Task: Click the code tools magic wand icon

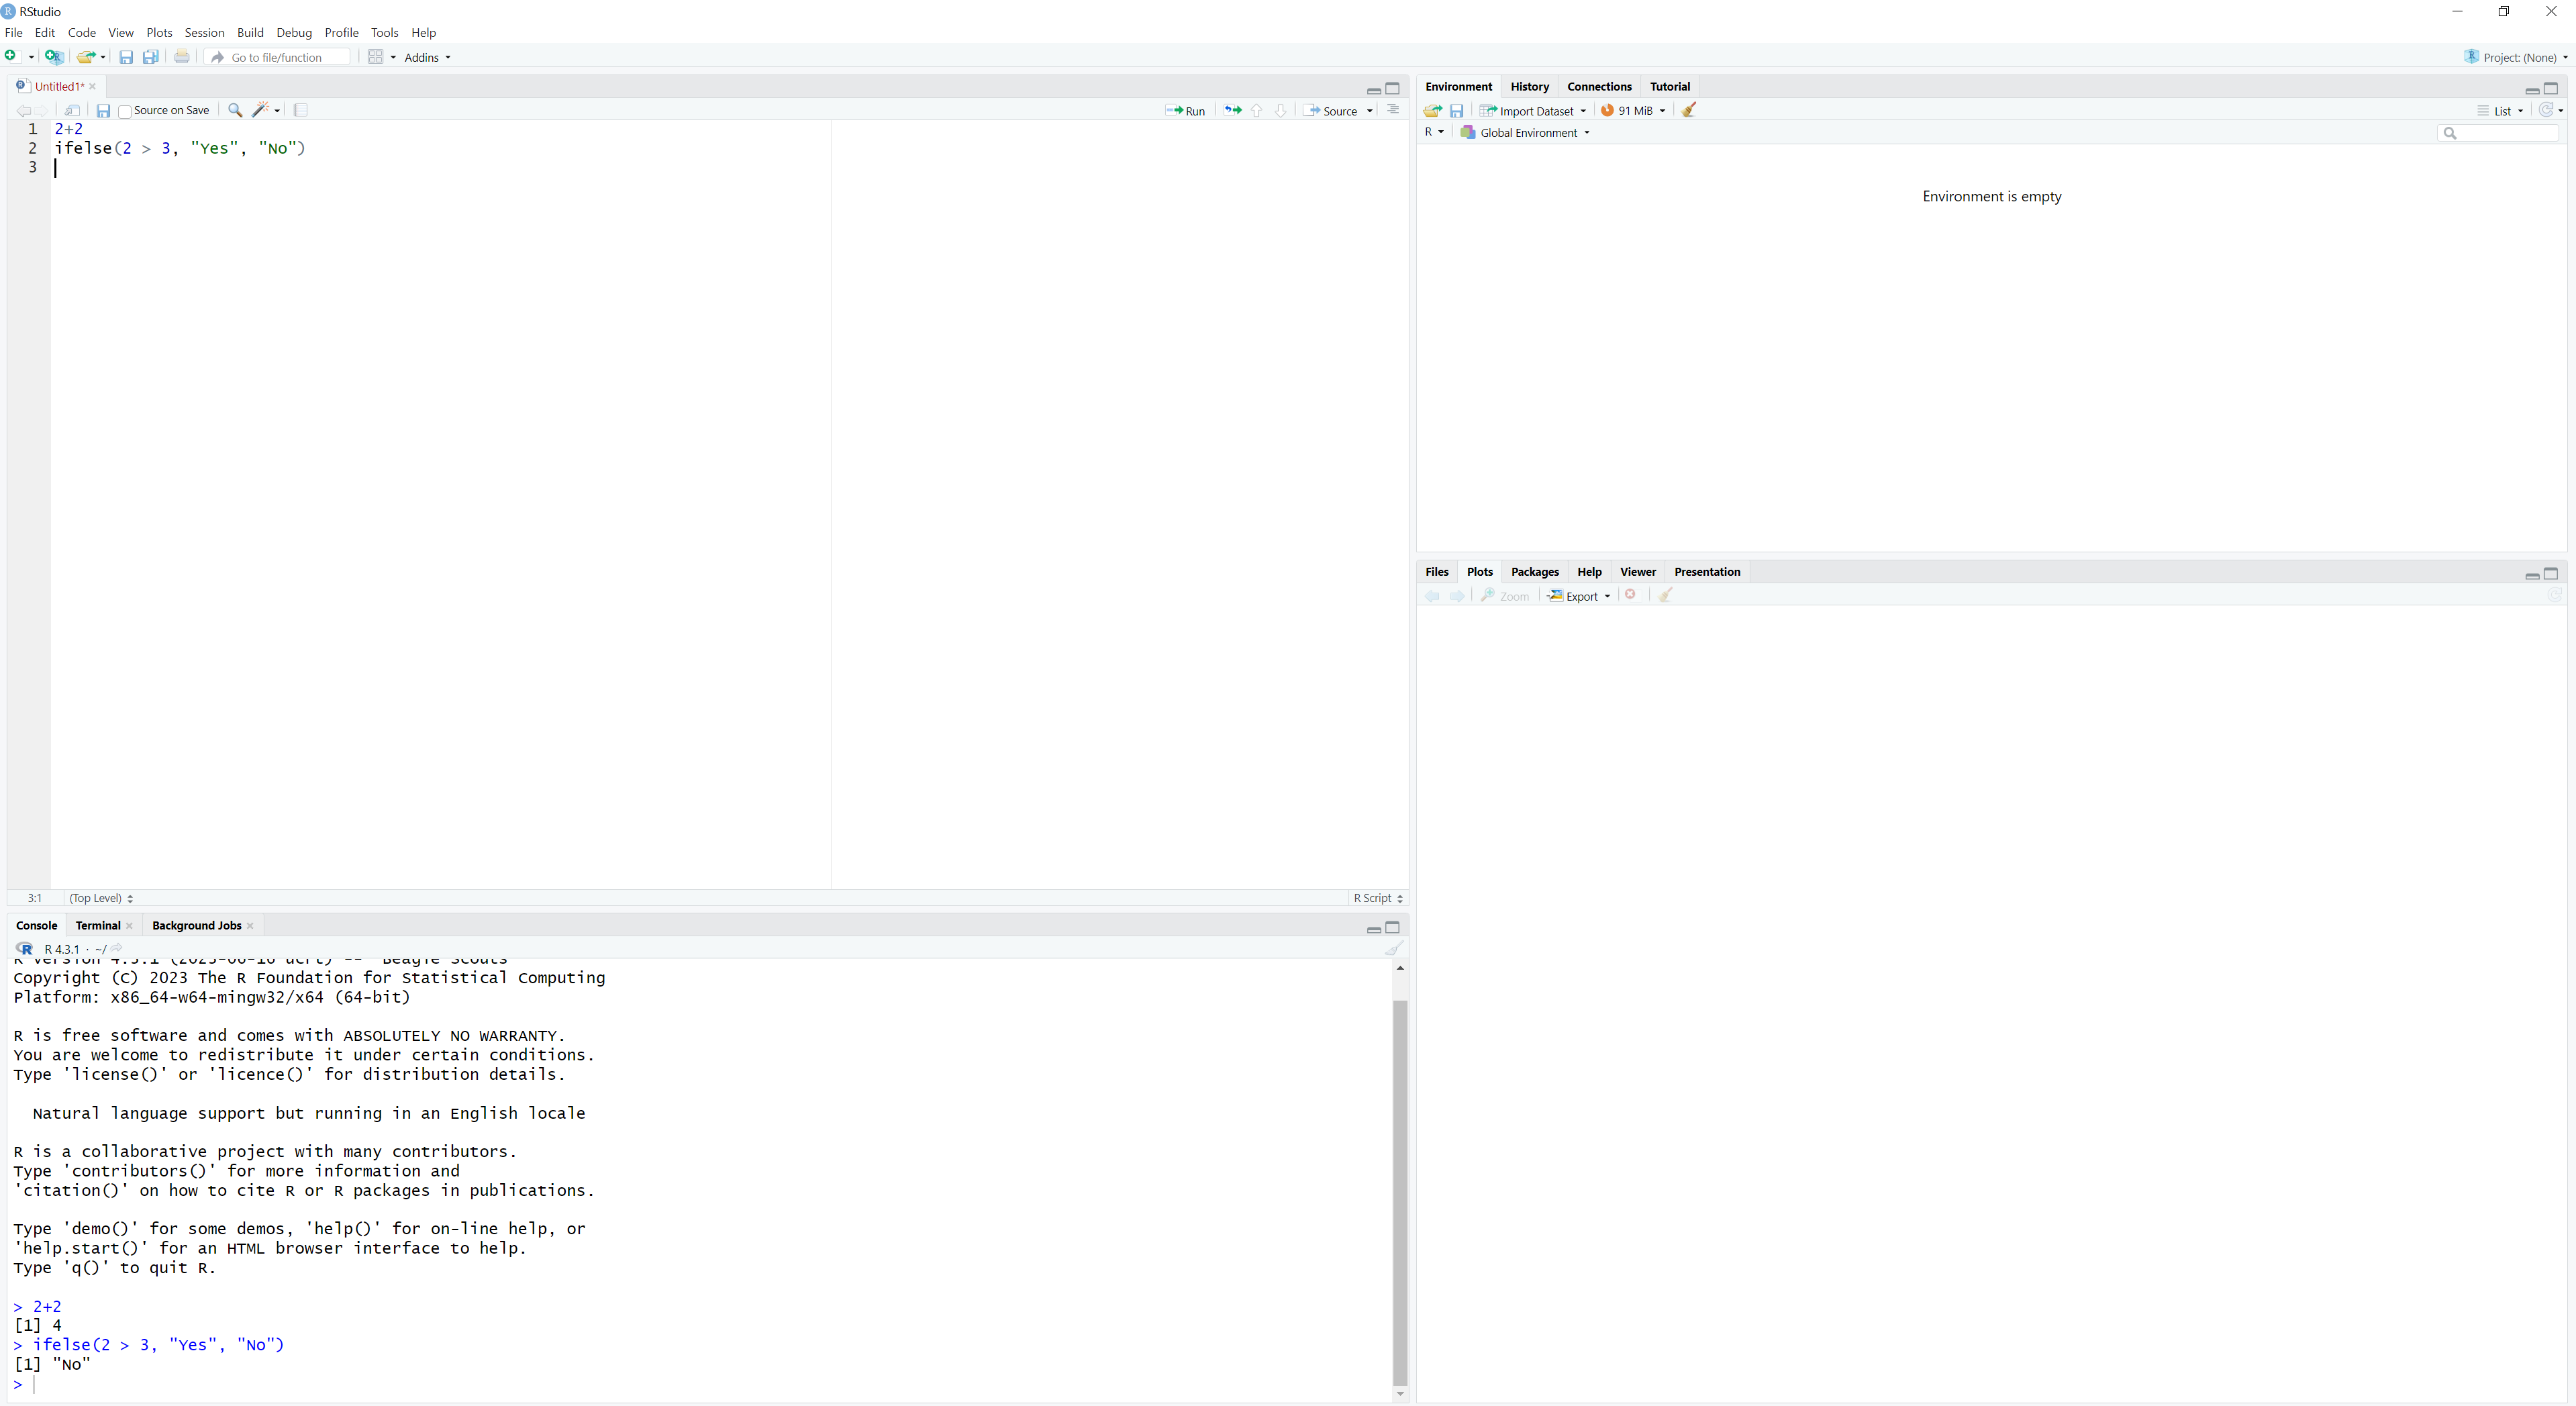Action: click(x=261, y=110)
